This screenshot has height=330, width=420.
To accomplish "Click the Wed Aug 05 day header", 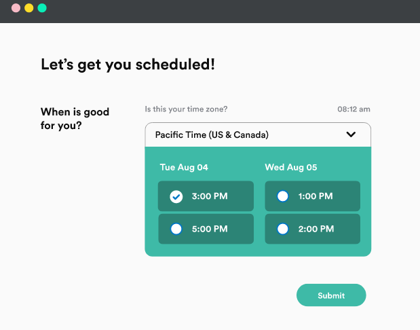I will point(291,167).
